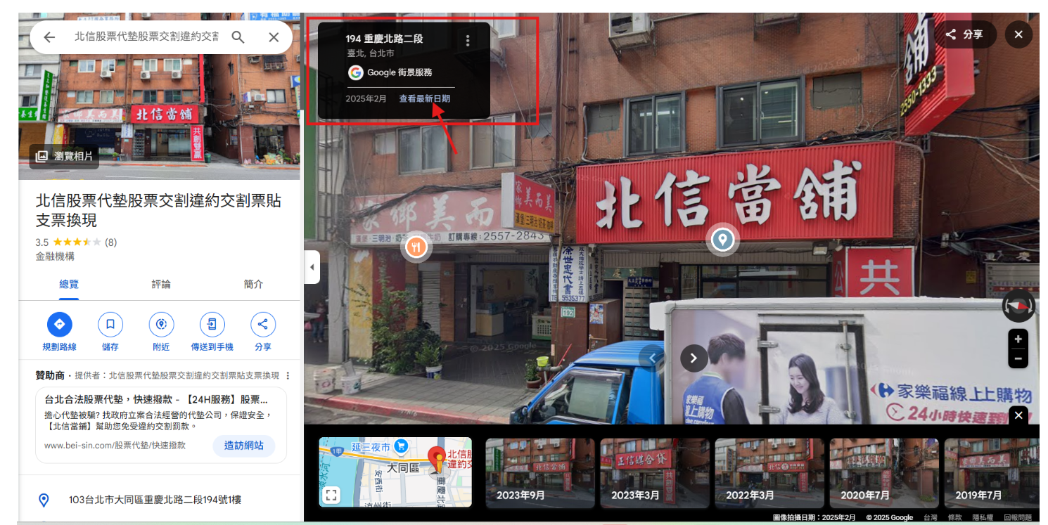Click the magnifier search icon

pyautogui.click(x=238, y=37)
